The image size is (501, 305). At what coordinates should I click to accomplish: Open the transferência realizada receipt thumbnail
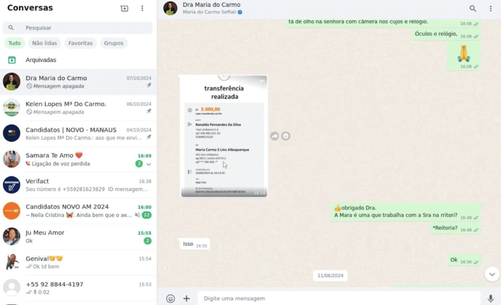pyautogui.click(x=224, y=136)
